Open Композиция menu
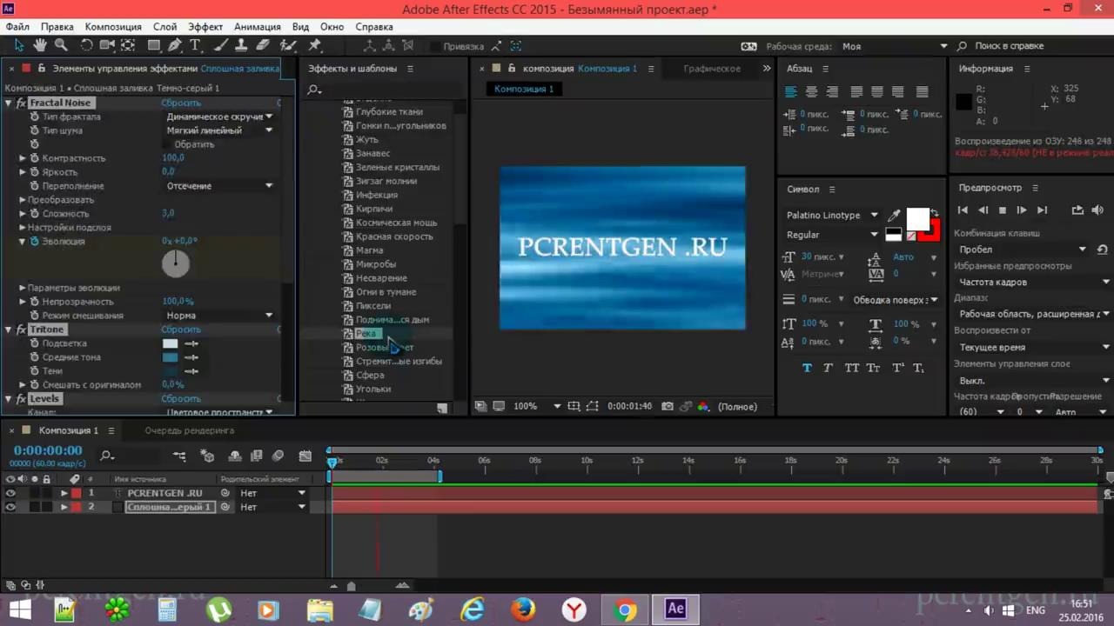 113,27
